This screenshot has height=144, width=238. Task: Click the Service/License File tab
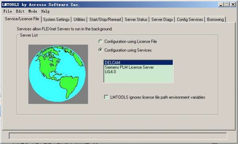click(22, 19)
